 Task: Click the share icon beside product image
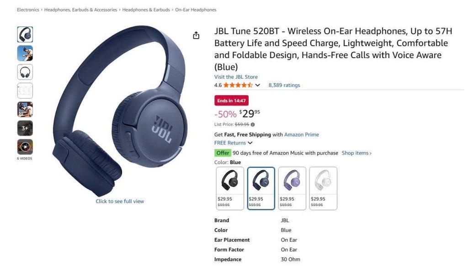pyautogui.click(x=196, y=35)
